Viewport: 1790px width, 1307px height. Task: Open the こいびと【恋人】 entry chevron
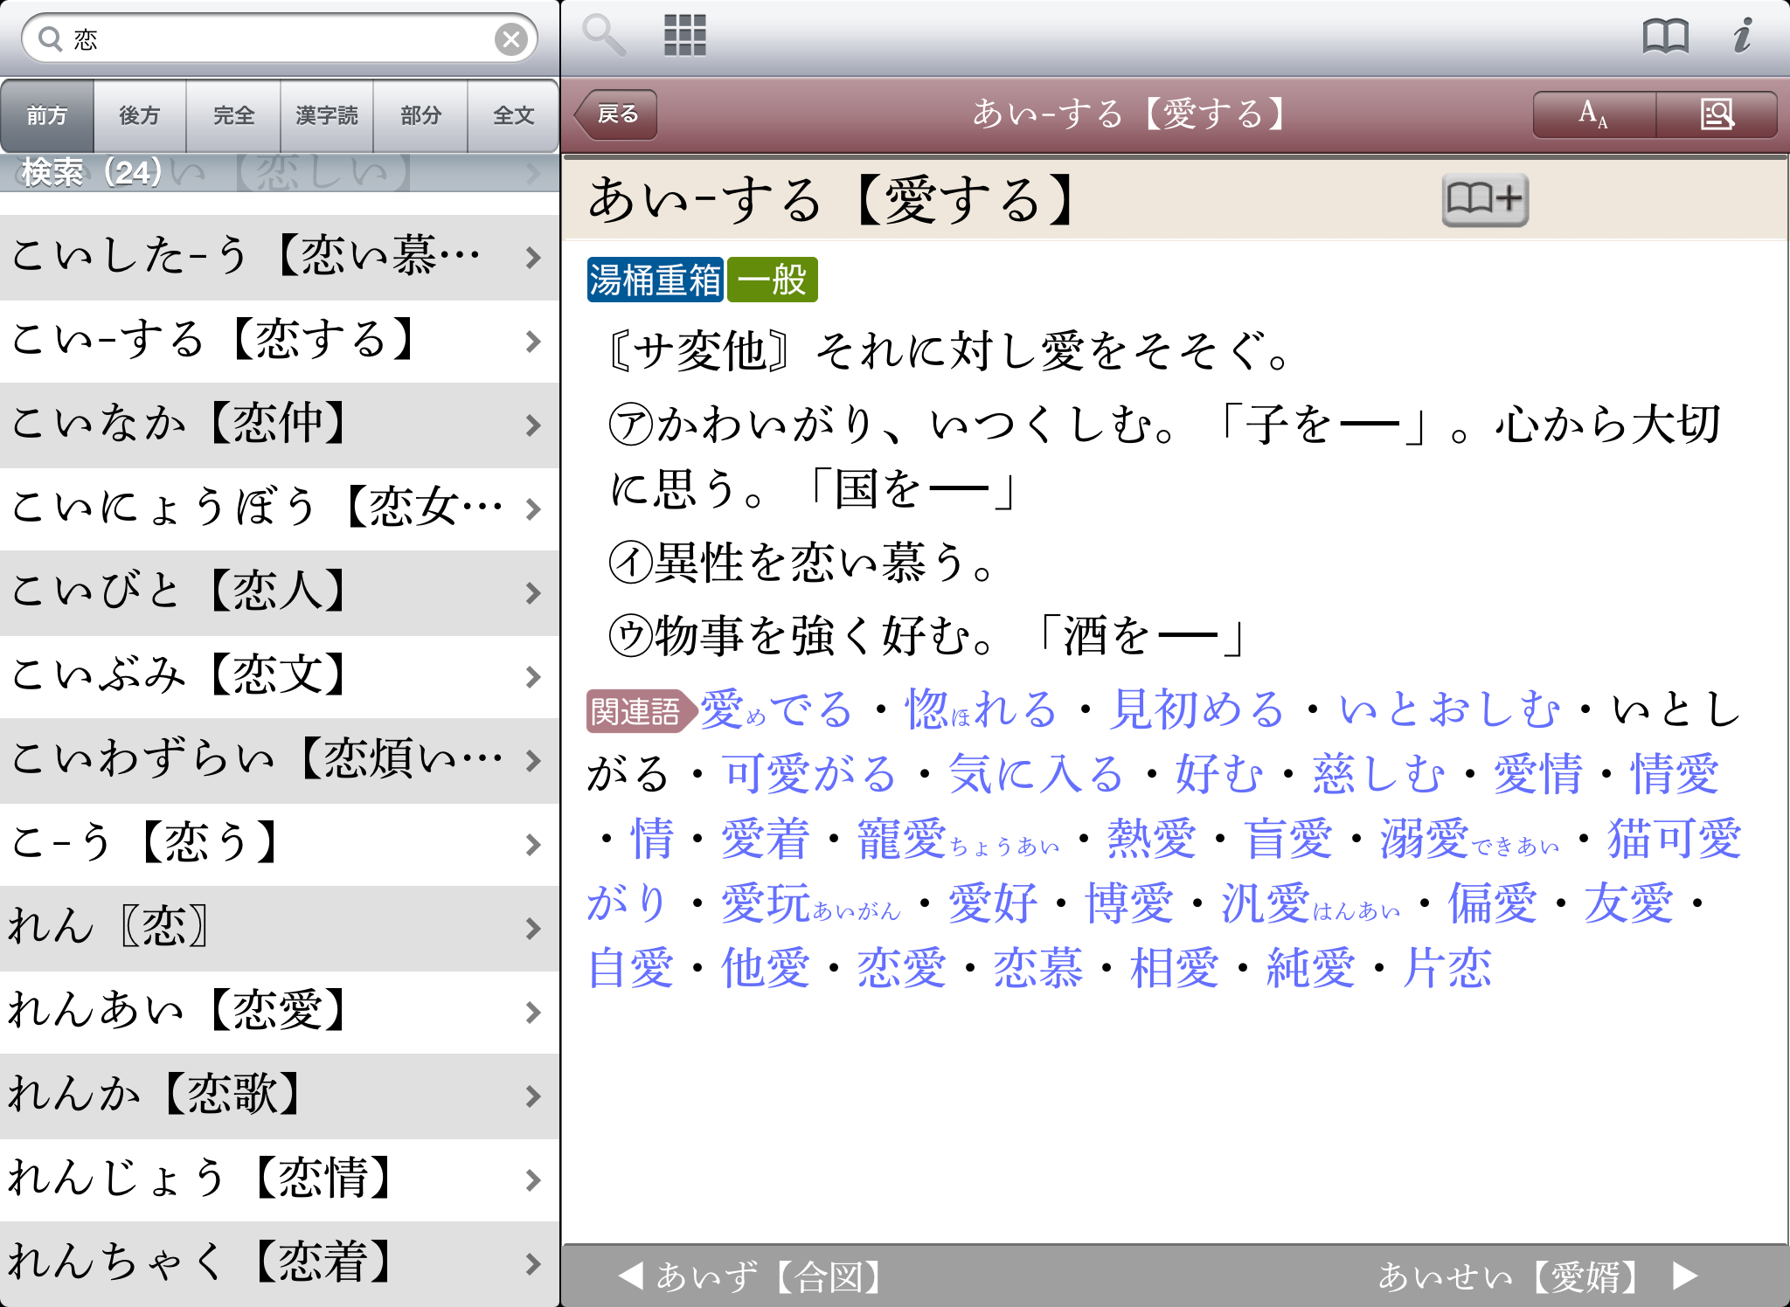coord(532,593)
